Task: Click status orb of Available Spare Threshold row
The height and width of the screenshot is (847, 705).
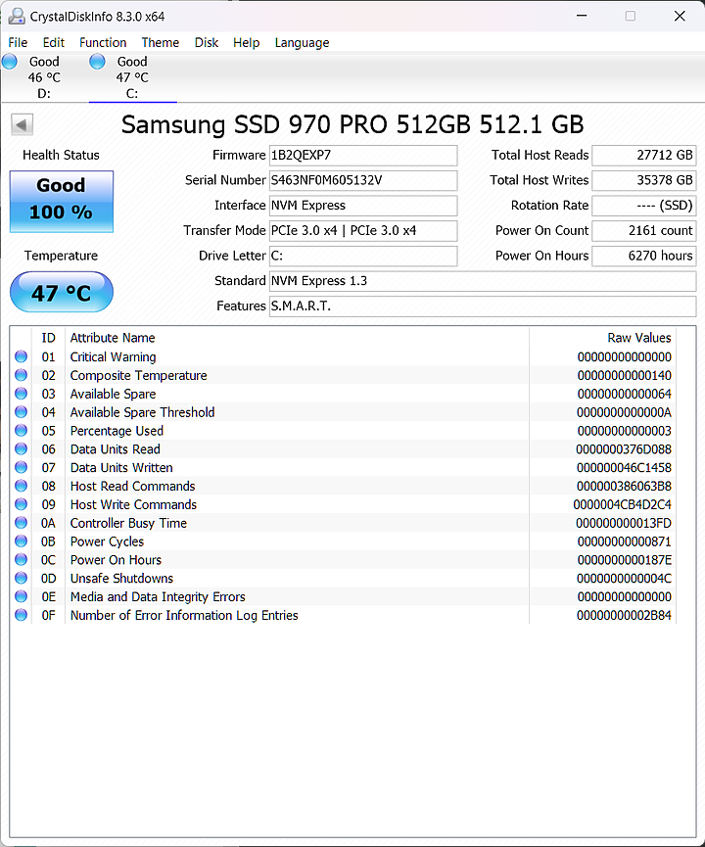Action: tap(22, 411)
